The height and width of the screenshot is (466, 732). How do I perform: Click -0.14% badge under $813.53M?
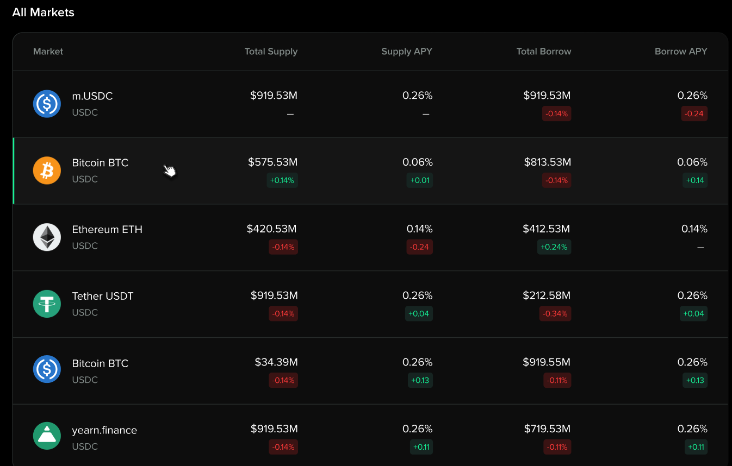click(557, 180)
